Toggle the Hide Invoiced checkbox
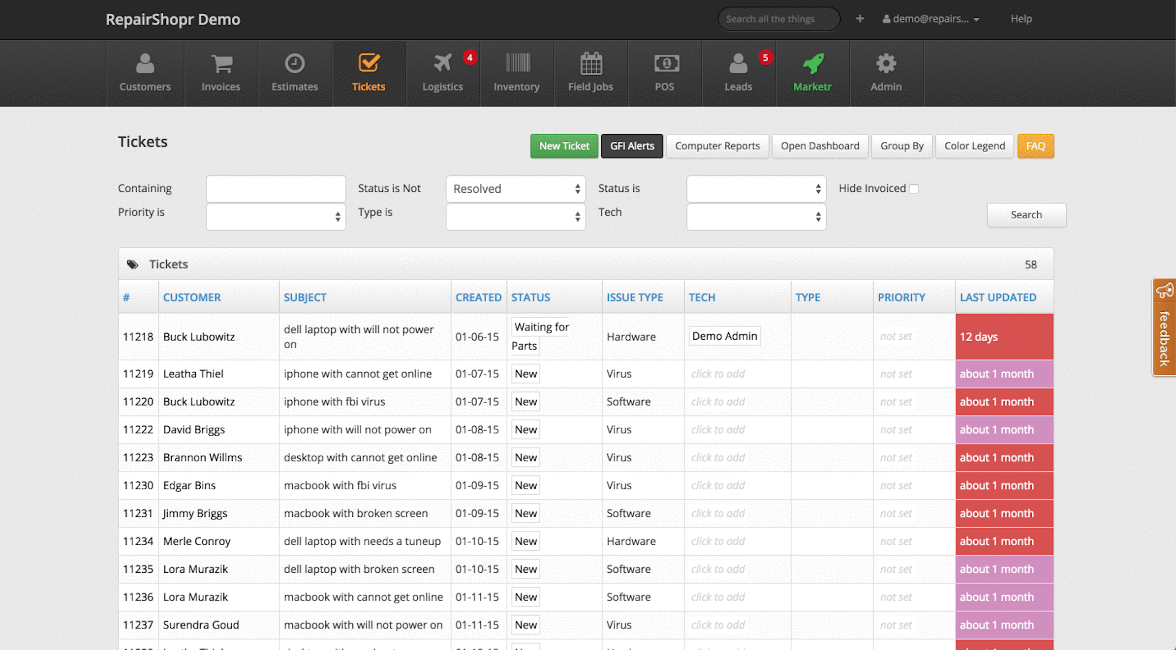Image resolution: width=1176 pixels, height=650 pixels. (x=914, y=189)
